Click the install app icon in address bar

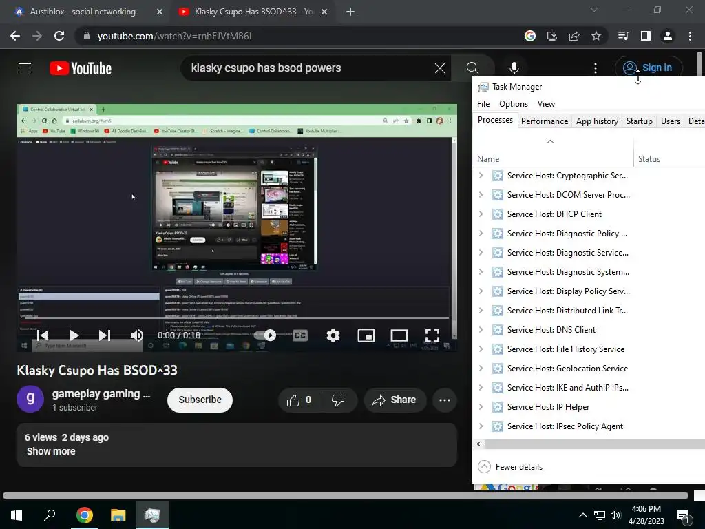(x=551, y=36)
